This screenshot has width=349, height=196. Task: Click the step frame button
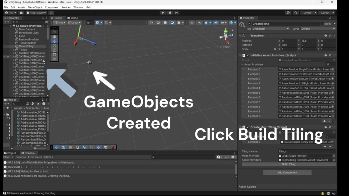176,13
